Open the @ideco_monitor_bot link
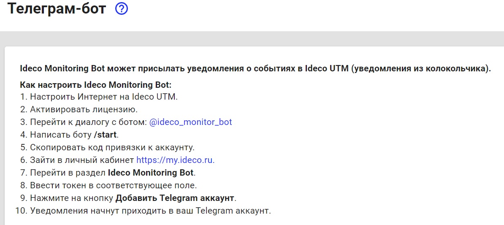Screen dimensions: 504x225 coord(190,122)
